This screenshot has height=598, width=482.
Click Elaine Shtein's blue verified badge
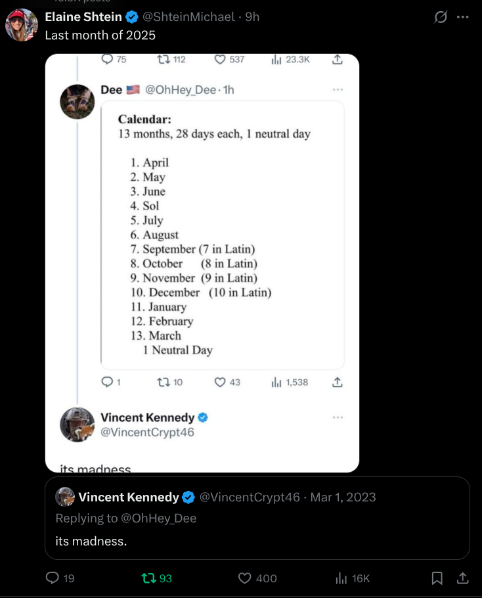(x=133, y=17)
